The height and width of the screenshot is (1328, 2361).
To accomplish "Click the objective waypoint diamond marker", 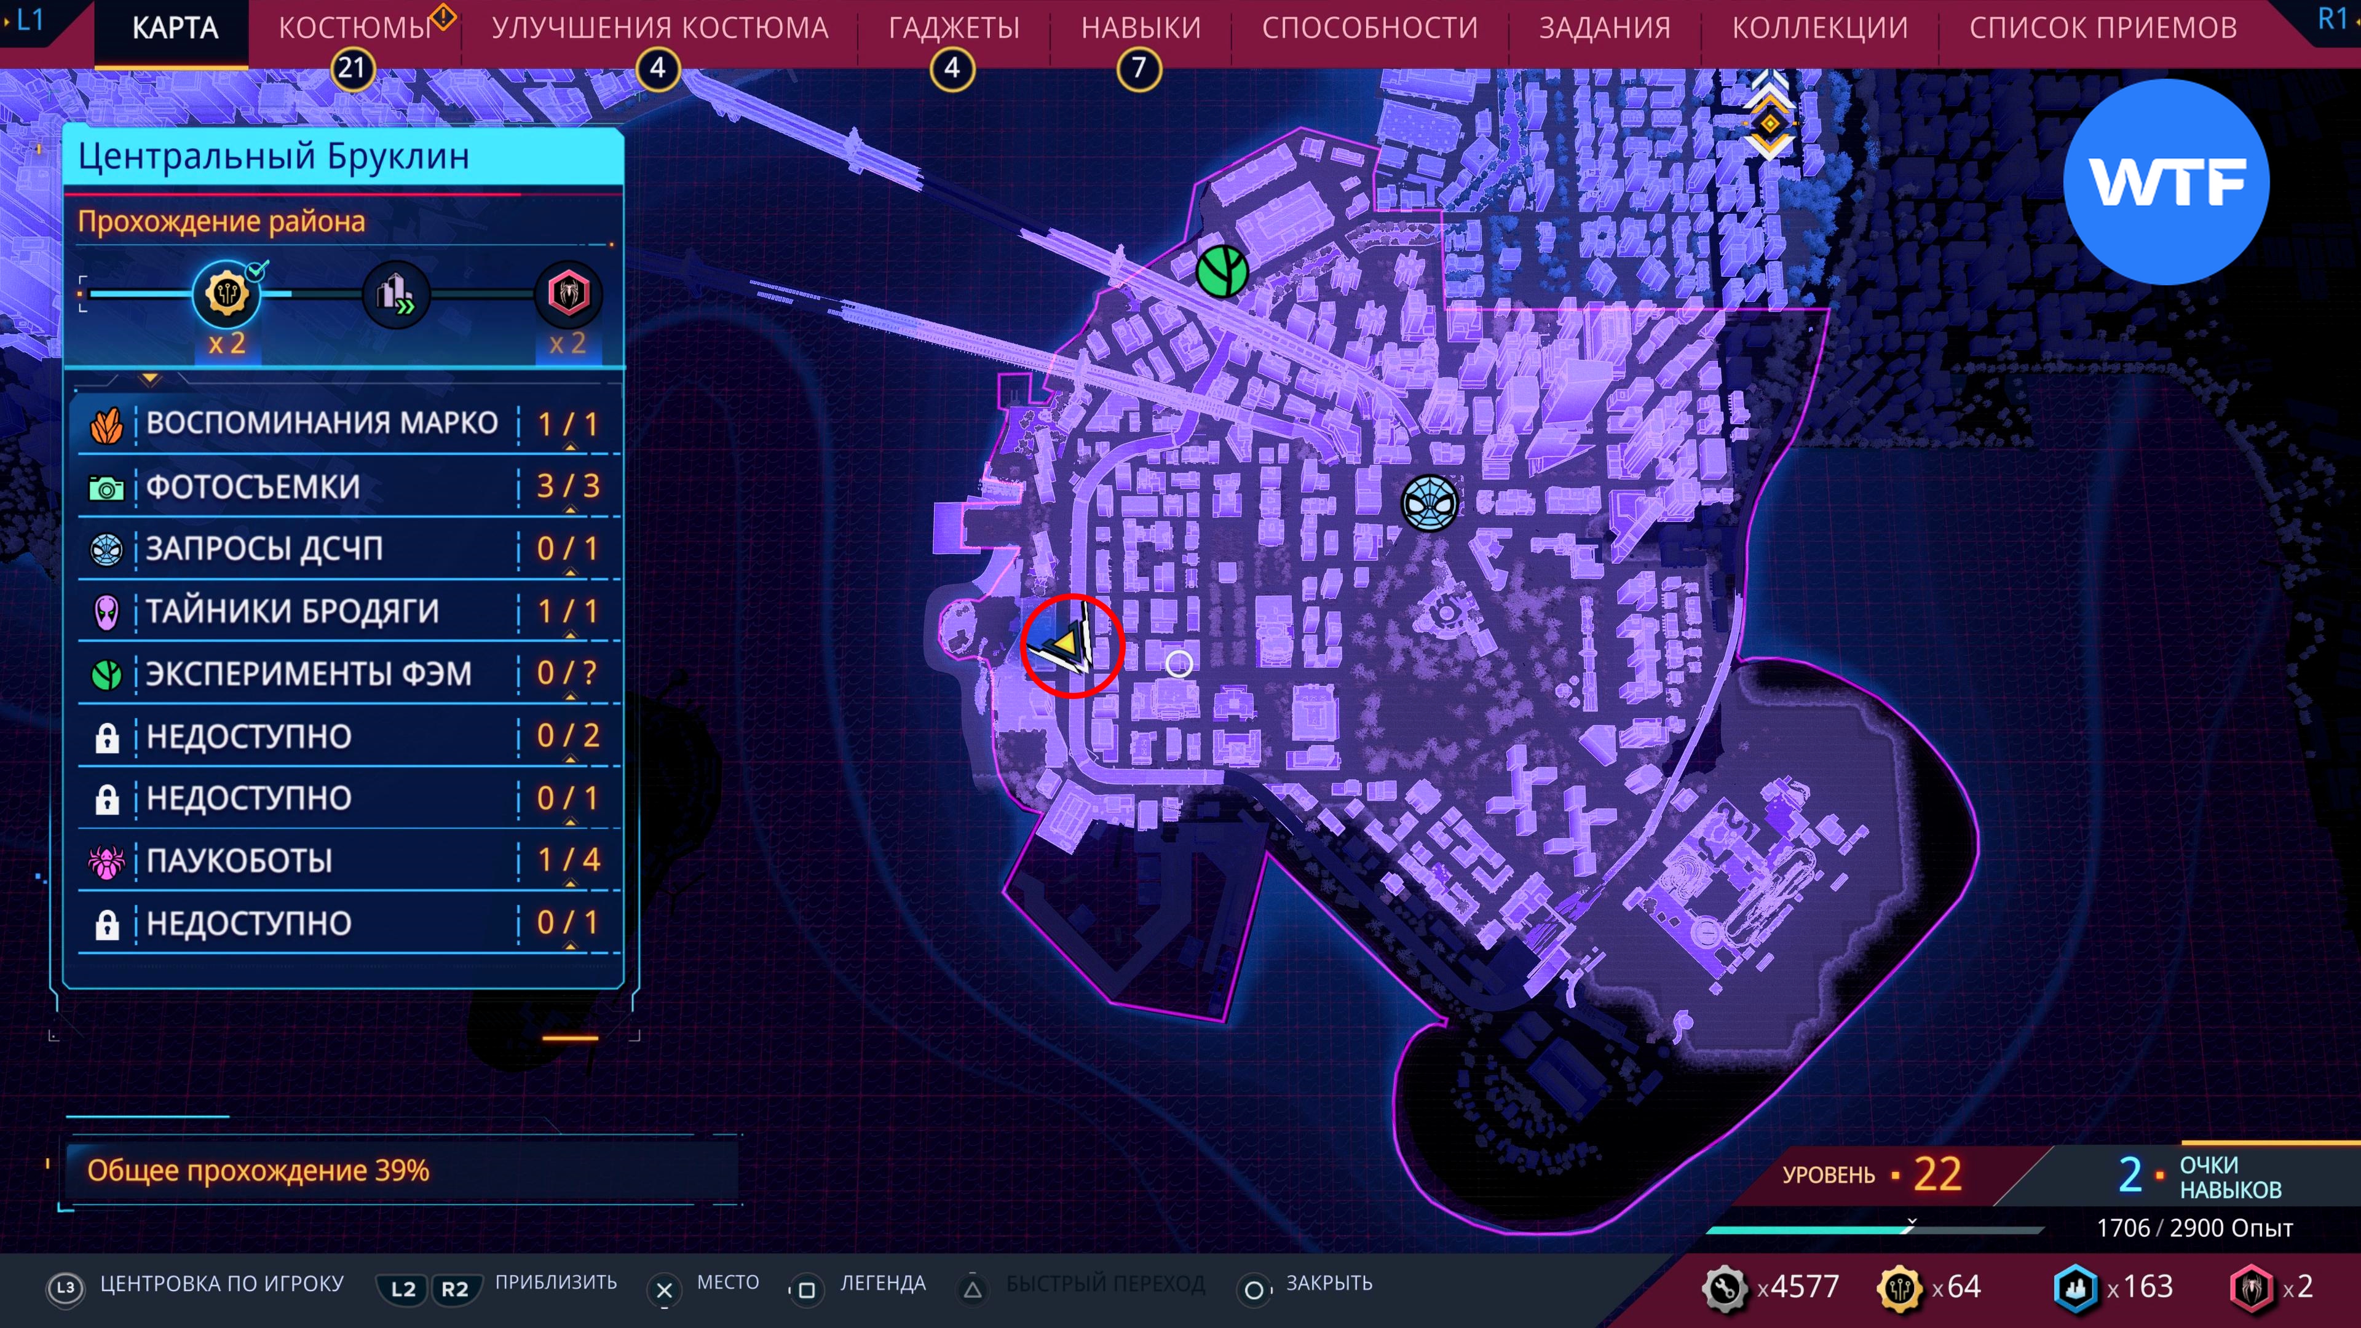I will pyautogui.click(x=1770, y=123).
